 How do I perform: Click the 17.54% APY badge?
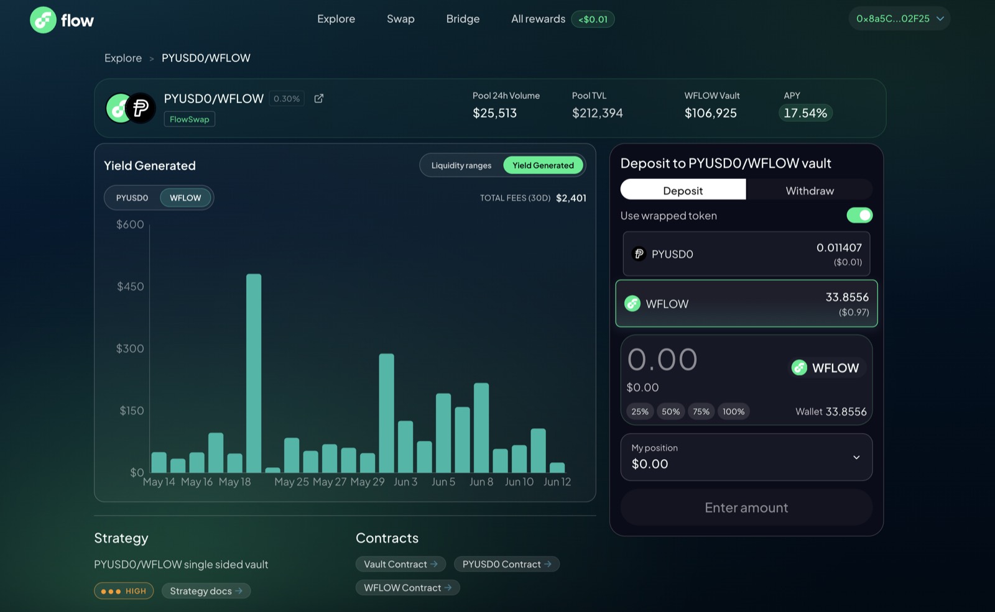(805, 112)
